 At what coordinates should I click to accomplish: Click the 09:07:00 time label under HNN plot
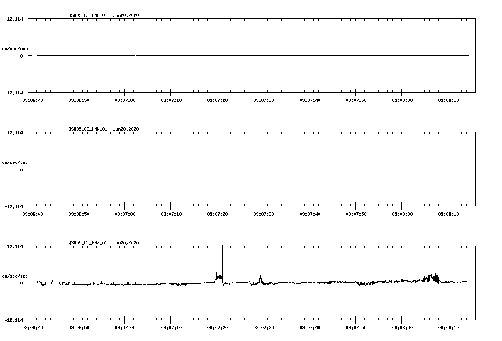(125, 214)
